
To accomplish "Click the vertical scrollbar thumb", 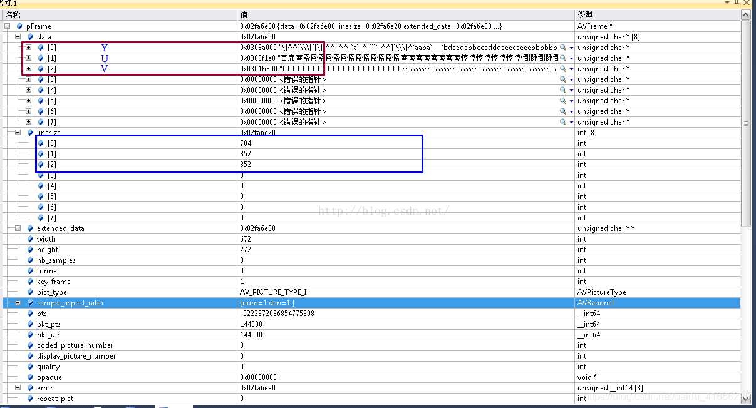I will [746, 123].
